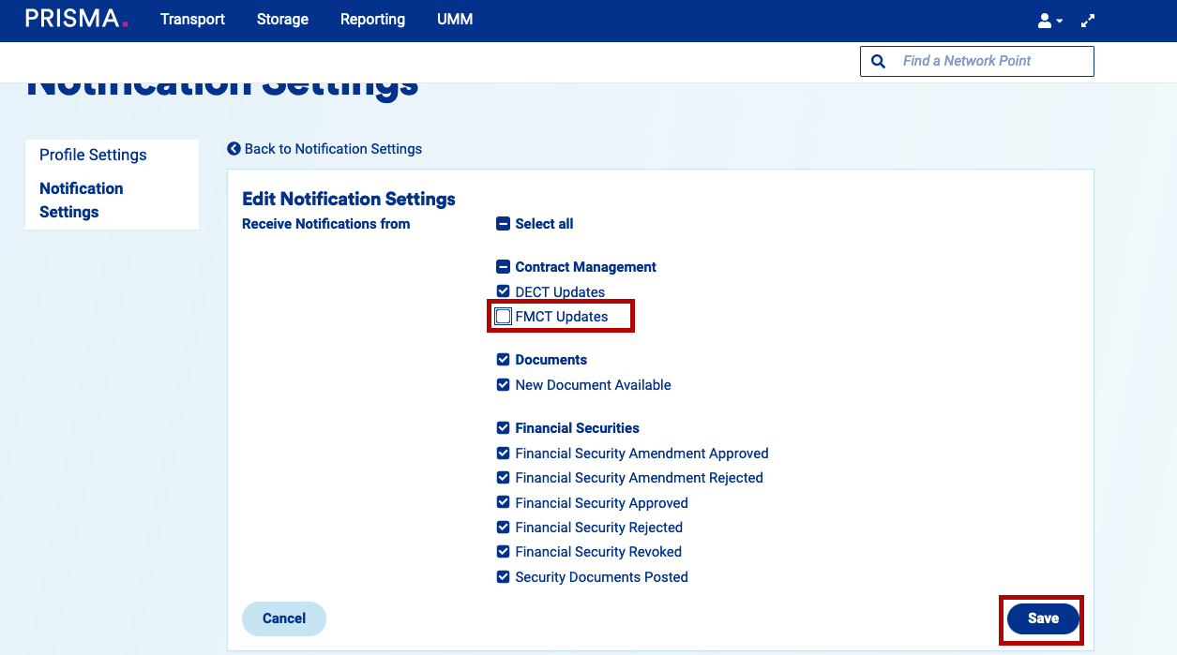Disable Financial Security Revoked notifications

(x=504, y=552)
